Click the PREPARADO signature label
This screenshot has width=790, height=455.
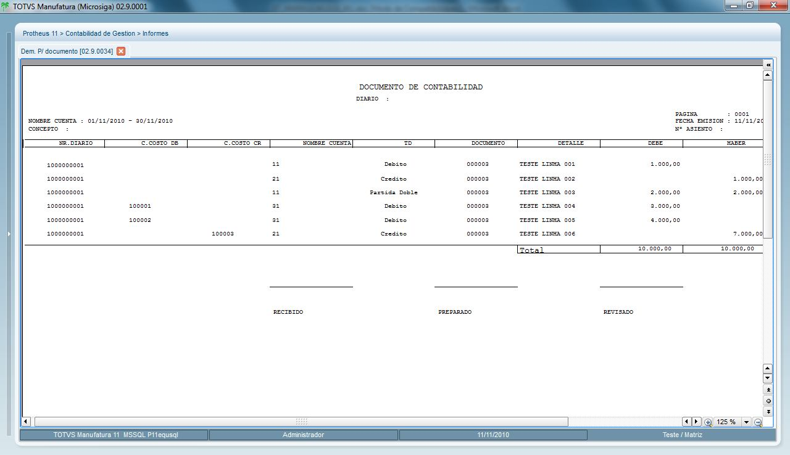455,312
